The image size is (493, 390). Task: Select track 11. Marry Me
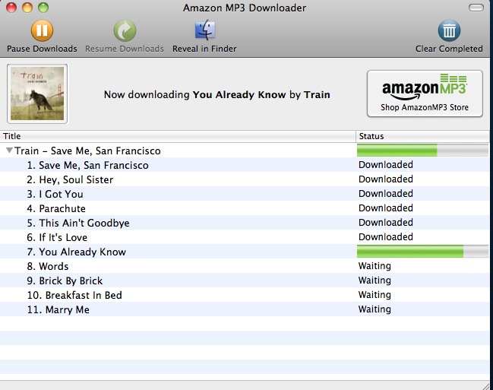(245, 309)
